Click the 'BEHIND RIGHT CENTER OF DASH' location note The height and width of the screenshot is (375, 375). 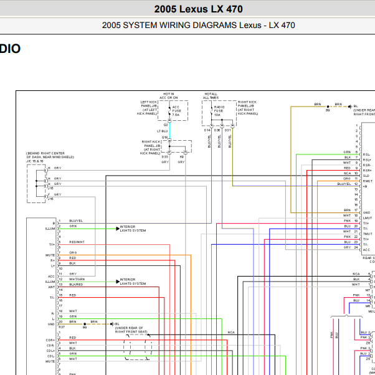50,155
